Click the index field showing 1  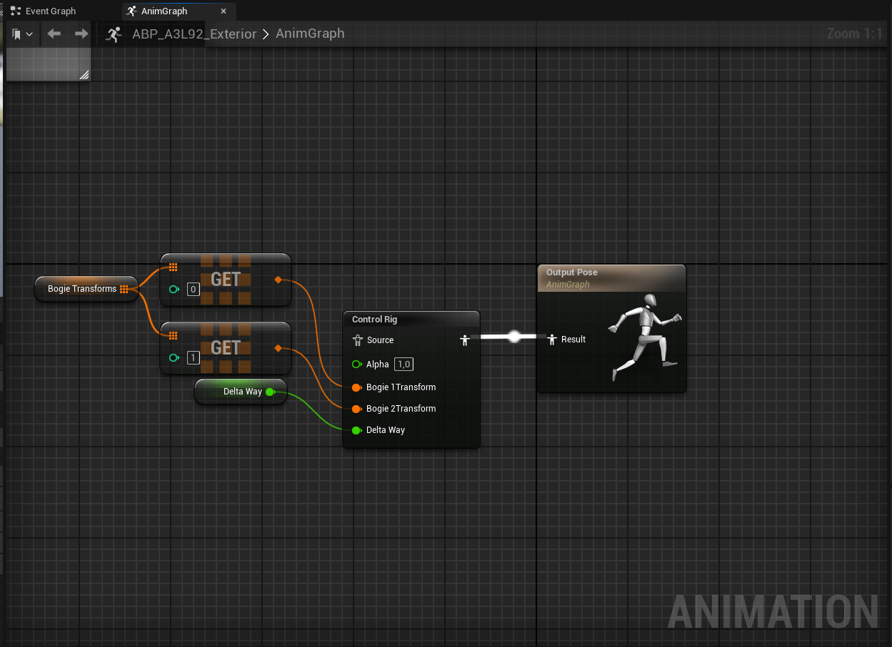193,357
